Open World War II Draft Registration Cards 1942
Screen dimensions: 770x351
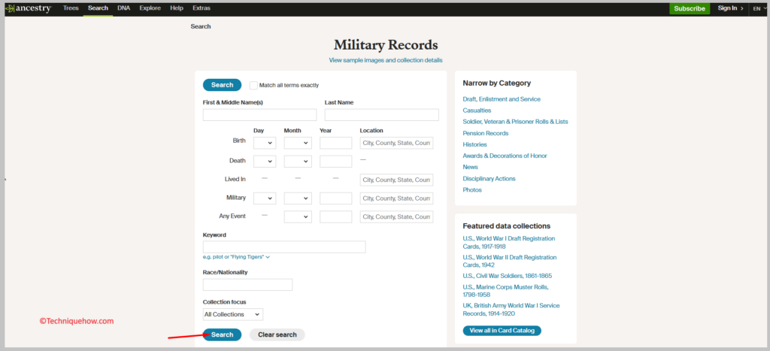[x=510, y=261]
